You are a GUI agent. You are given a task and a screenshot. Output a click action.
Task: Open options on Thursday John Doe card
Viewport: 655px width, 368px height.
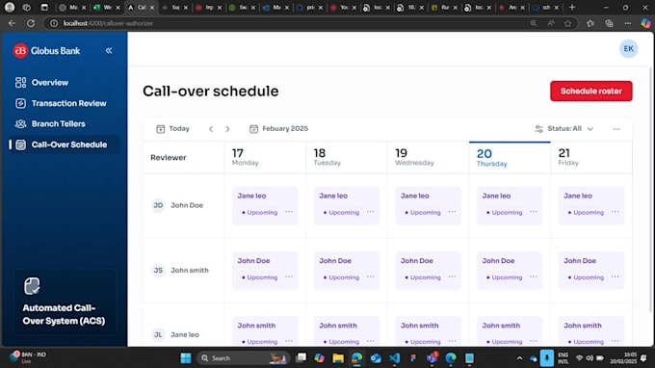pyautogui.click(x=534, y=276)
